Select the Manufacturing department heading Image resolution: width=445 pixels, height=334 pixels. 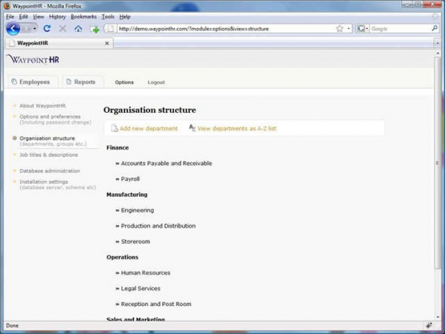pyautogui.click(x=127, y=195)
